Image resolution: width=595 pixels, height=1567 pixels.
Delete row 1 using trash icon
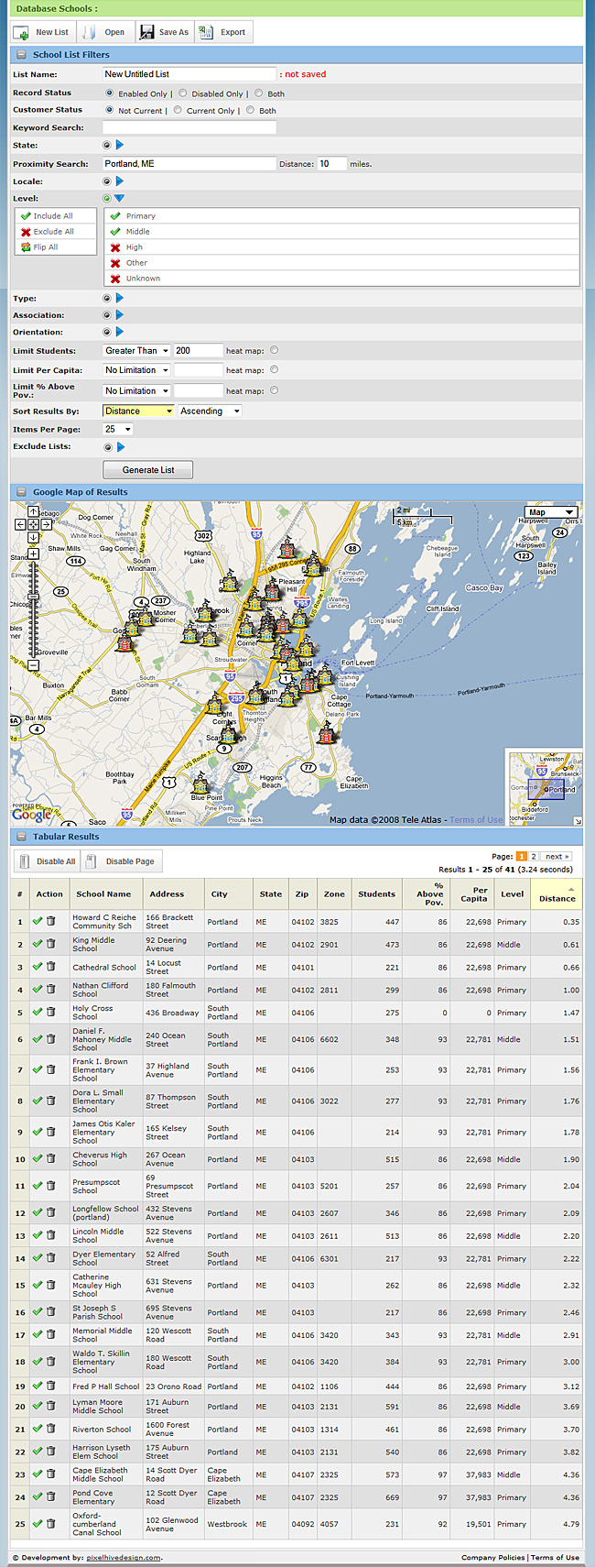click(x=50, y=921)
